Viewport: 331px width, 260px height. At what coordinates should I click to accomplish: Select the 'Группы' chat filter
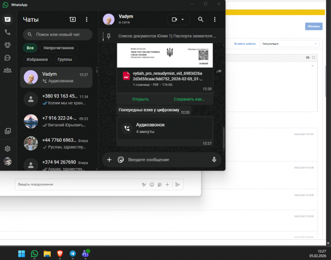[64, 59]
